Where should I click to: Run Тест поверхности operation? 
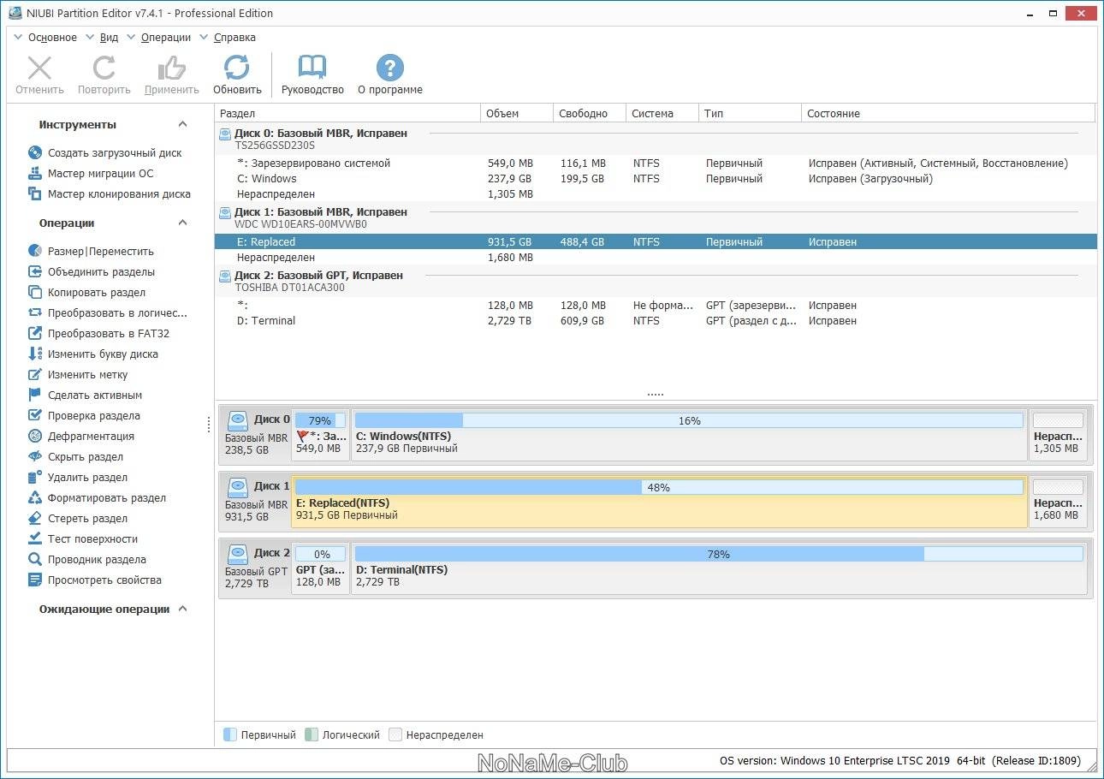point(82,539)
